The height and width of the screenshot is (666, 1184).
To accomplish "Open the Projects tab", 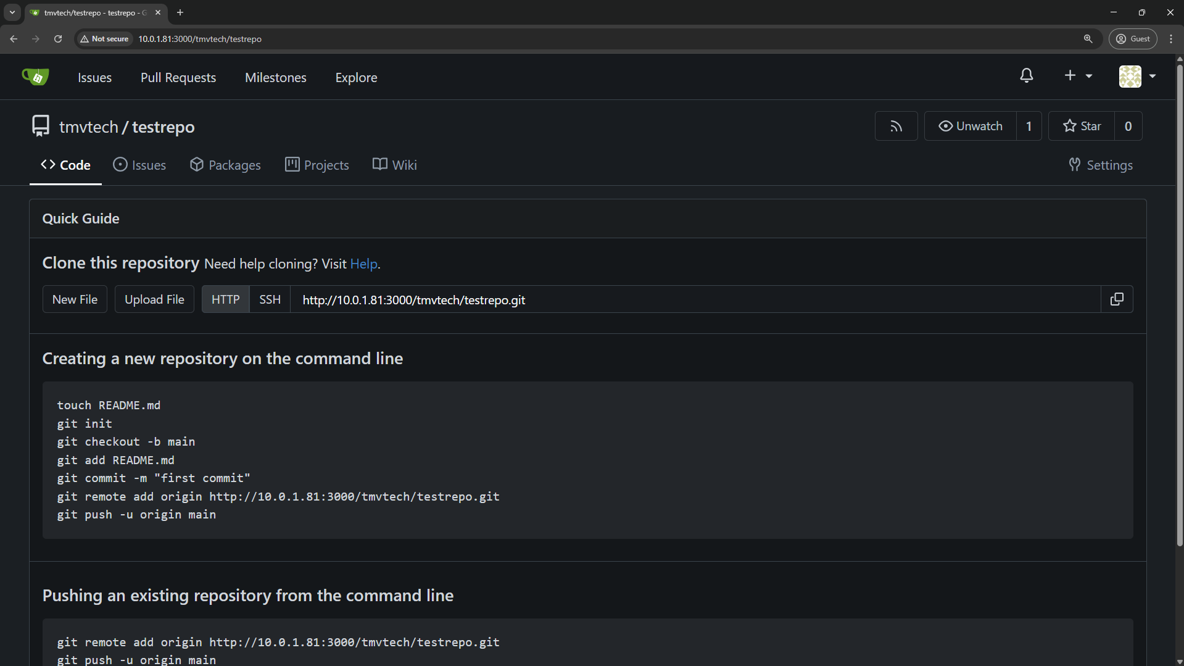I will (317, 165).
